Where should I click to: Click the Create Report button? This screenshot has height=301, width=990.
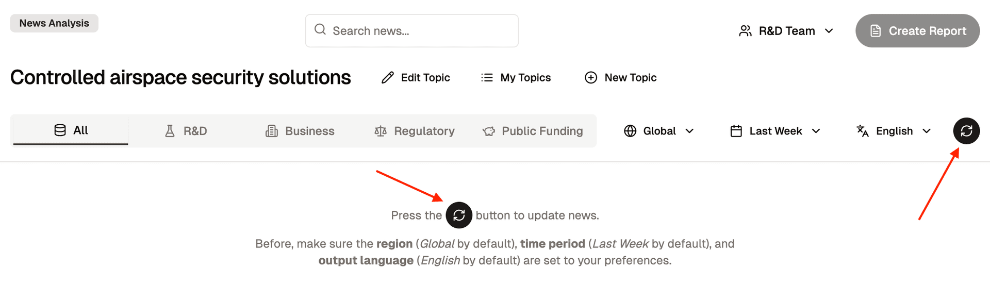[x=918, y=31]
